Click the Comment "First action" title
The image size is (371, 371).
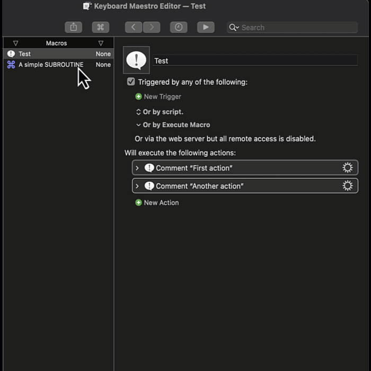(194, 168)
